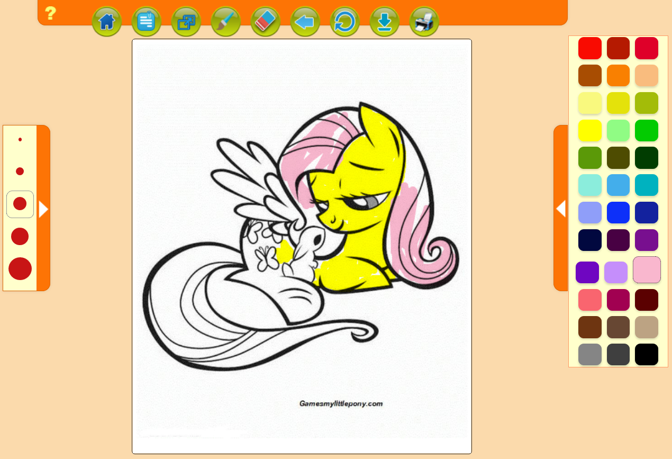672x459 pixels.
Task: Pick the crimson swatch
Action: 647,48
